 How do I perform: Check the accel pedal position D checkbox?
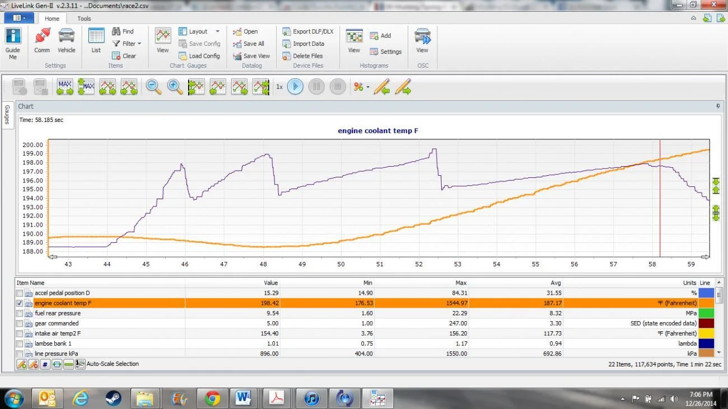point(20,293)
